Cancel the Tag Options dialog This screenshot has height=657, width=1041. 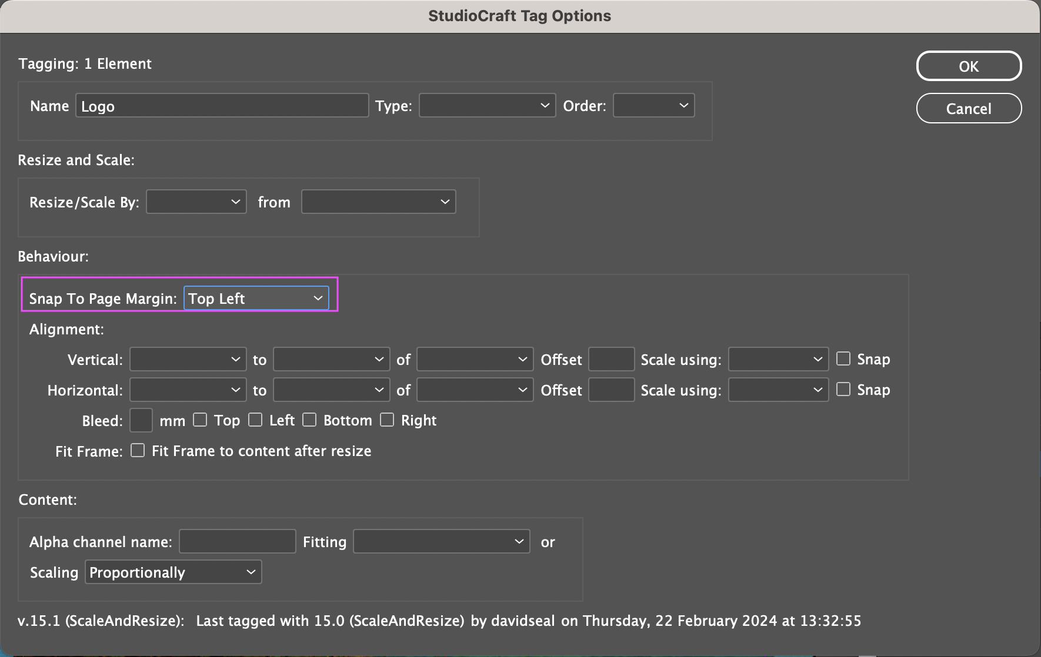tap(969, 109)
